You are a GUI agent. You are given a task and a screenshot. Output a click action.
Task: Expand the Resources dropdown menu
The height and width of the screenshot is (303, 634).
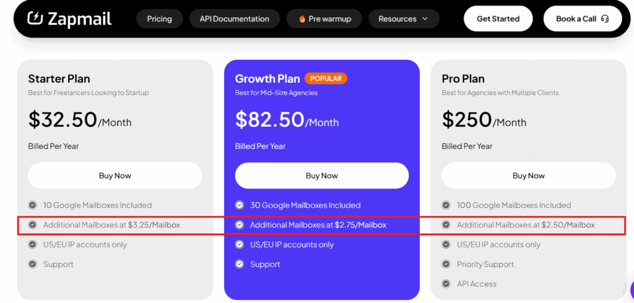(x=403, y=19)
